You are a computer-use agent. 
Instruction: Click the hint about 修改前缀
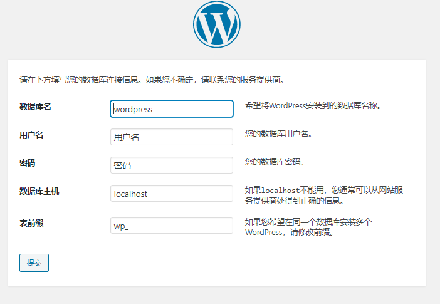[x=308, y=227]
